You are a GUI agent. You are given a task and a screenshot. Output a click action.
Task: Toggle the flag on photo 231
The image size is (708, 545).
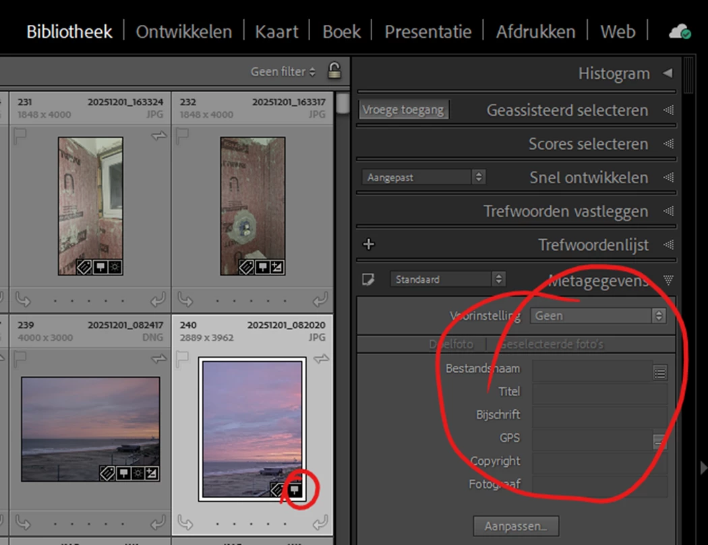(x=20, y=136)
